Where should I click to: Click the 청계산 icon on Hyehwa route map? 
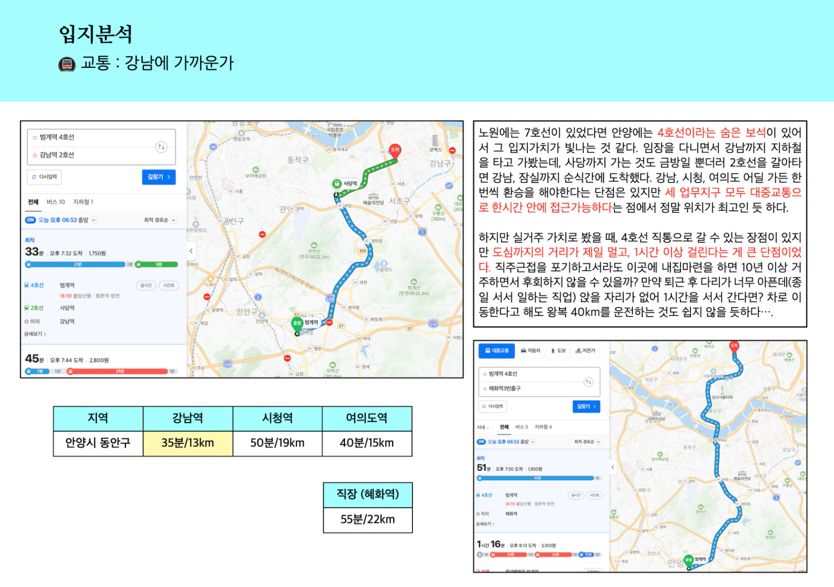[770, 533]
